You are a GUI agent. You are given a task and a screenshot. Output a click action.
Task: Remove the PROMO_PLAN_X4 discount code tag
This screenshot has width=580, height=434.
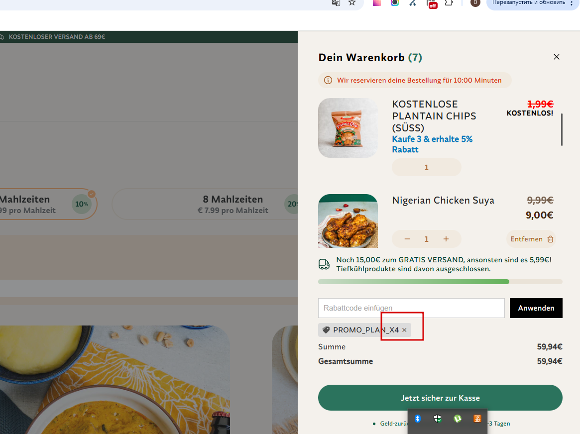click(x=404, y=330)
